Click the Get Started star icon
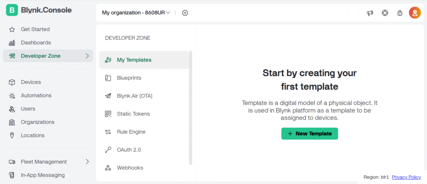427x184 pixels. [12, 30]
